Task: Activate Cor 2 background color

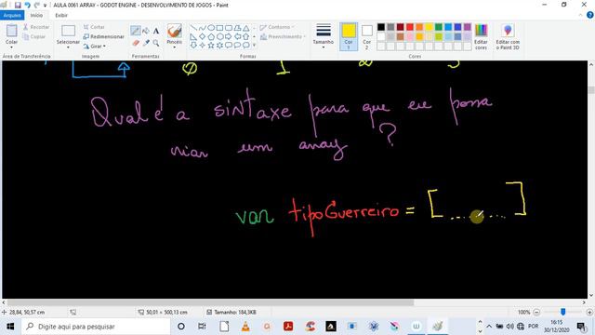Action: click(366, 36)
